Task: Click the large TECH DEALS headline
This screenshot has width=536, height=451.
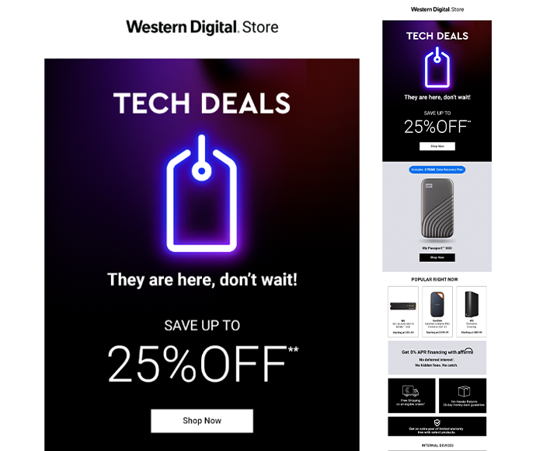Action: [202, 103]
